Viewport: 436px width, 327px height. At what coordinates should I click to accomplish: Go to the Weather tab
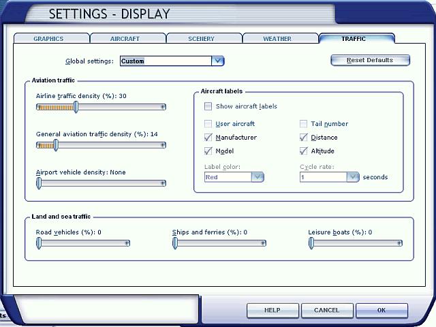click(x=277, y=39)
